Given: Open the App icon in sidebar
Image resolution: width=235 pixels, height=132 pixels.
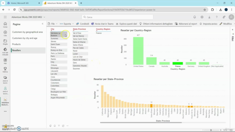Looking at the screenshot, I should coord(5,61).
